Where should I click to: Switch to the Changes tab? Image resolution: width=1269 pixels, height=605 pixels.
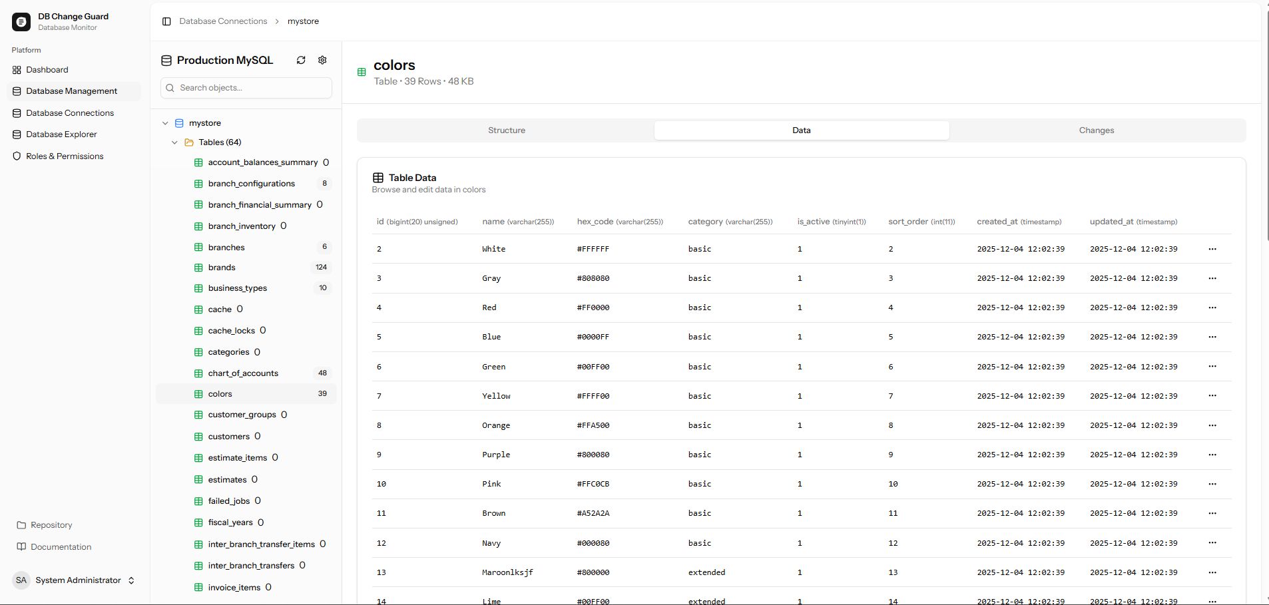click(1096, 130)
